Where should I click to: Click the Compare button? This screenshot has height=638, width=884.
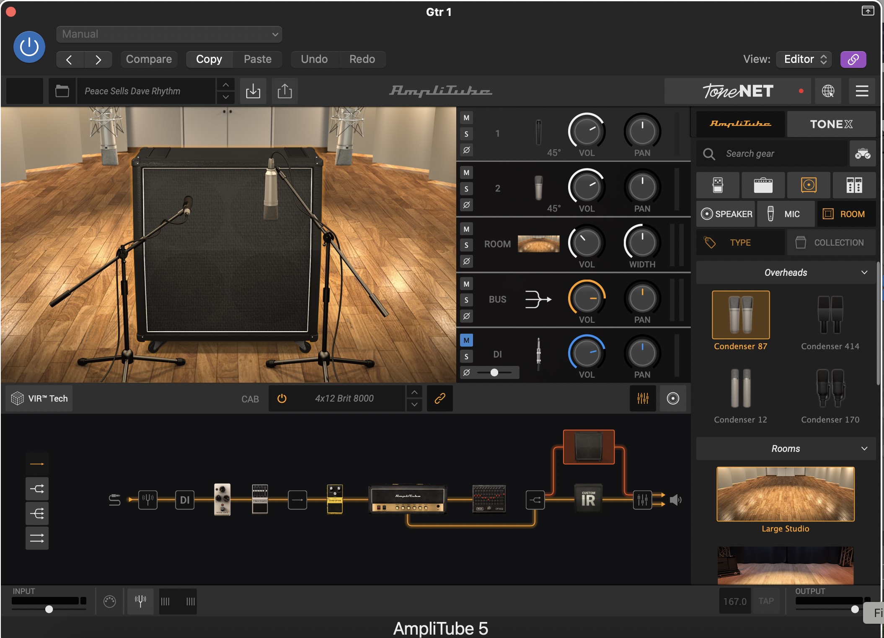(x=149, y=59)
